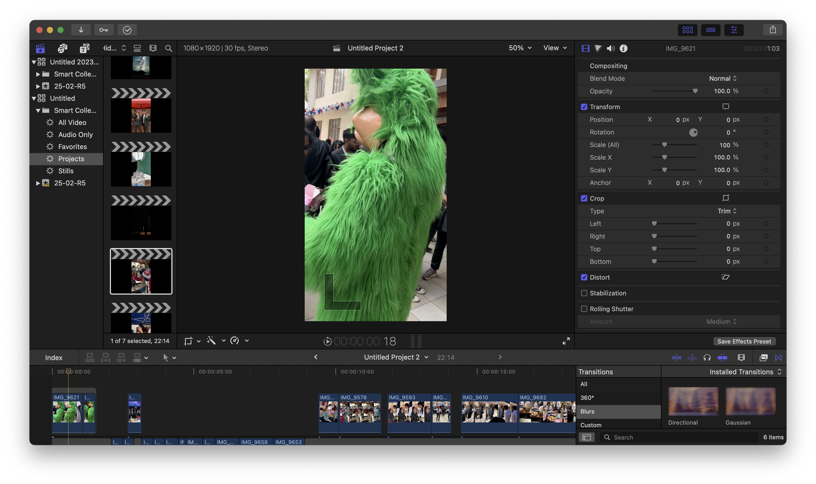Image resolution: width=816 pixels, height=484 pixels.
Task: Solo selected items headphones icon
Action: pos(707,357)
